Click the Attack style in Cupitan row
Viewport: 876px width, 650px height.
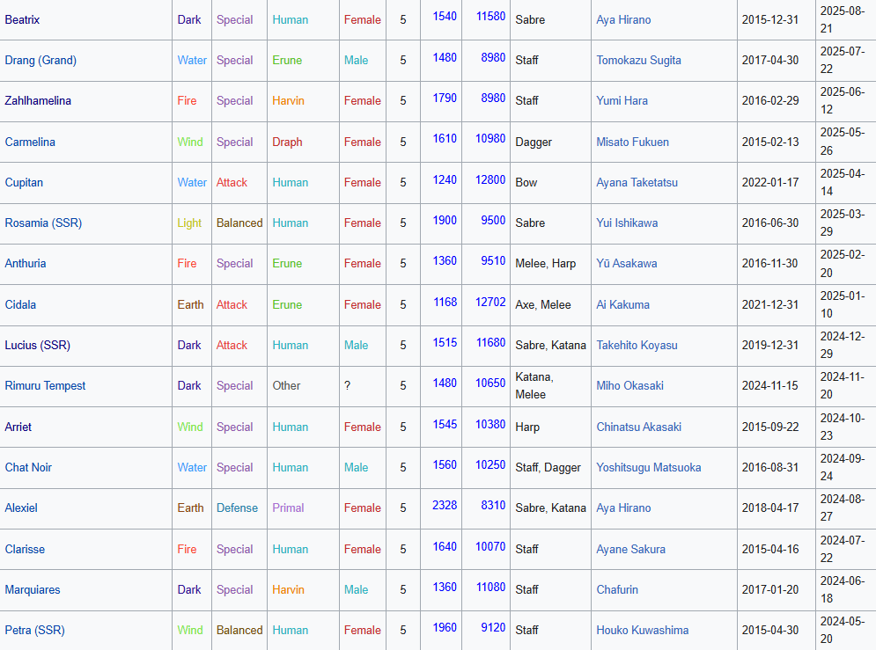click(232, 182)
